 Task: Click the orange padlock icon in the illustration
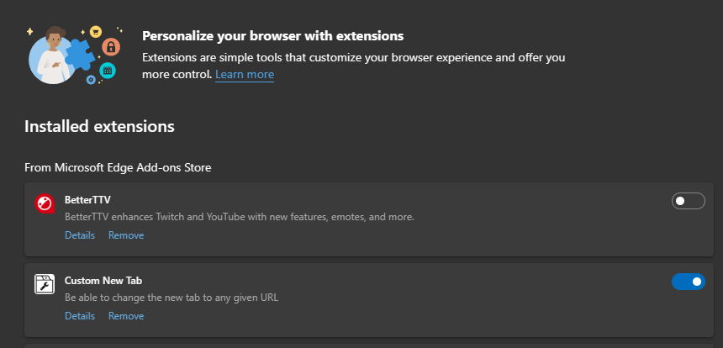(x=111, y=46)
